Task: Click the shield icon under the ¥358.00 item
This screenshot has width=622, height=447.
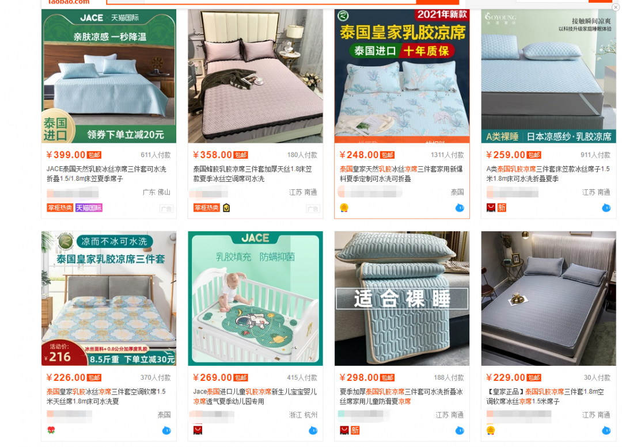Action: tap(226, 208)
